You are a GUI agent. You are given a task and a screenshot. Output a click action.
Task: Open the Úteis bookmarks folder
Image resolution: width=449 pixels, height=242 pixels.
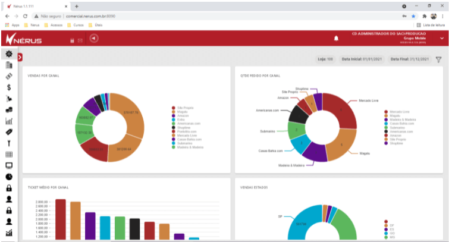click(x=95, y=25)
